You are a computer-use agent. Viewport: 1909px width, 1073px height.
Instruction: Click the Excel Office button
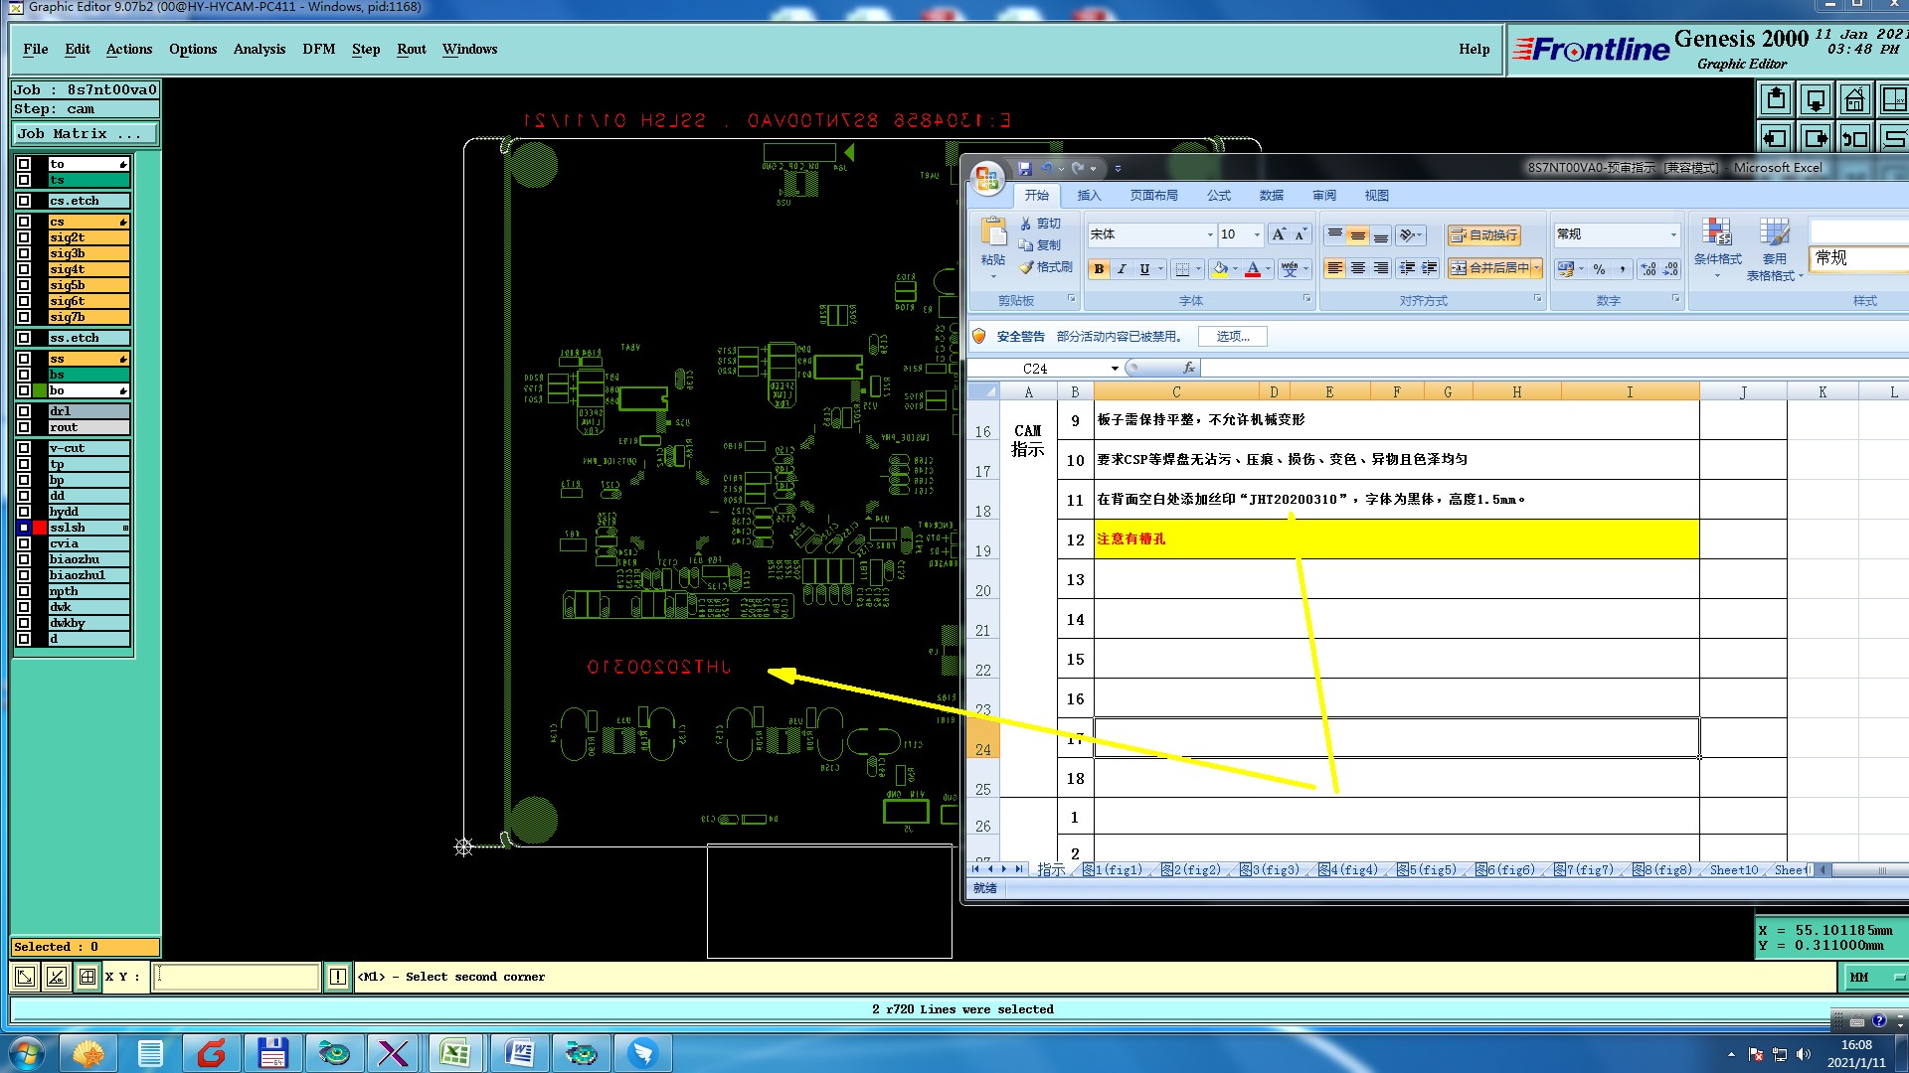coord(987,178)
